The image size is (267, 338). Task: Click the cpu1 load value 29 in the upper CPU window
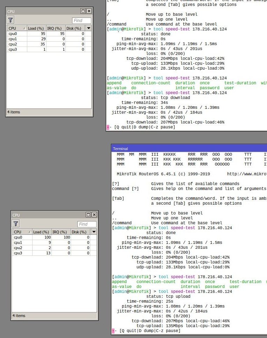point(43,39)
